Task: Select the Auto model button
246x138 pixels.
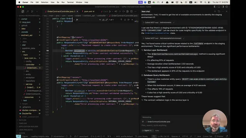Action: click(157, 130)
